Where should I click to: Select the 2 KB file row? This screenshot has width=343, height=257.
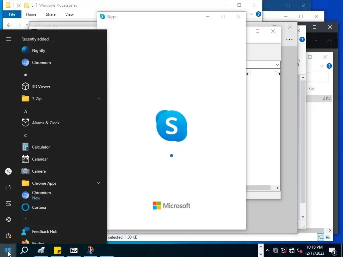(x=319, y=98)
